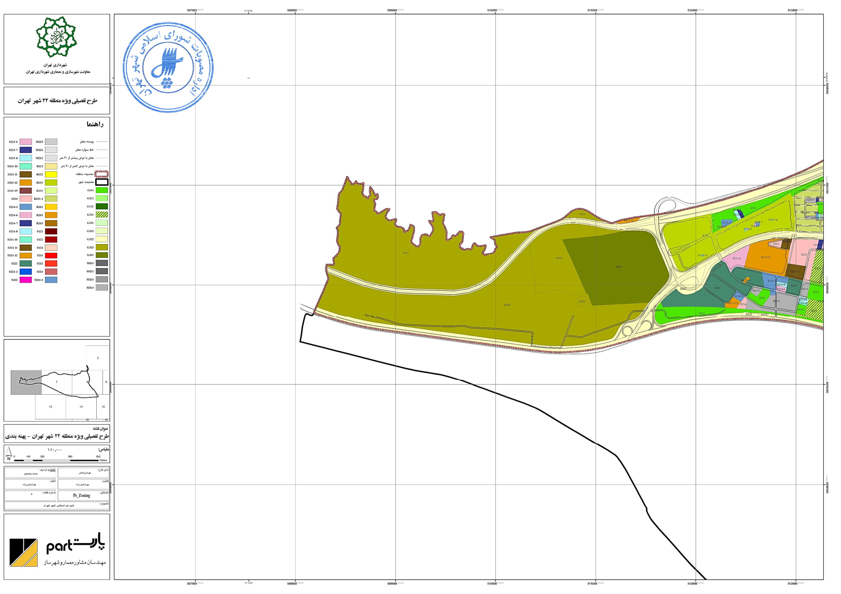
Task: Click sheet 13 in the index map
Action: (x=51, y=407)
